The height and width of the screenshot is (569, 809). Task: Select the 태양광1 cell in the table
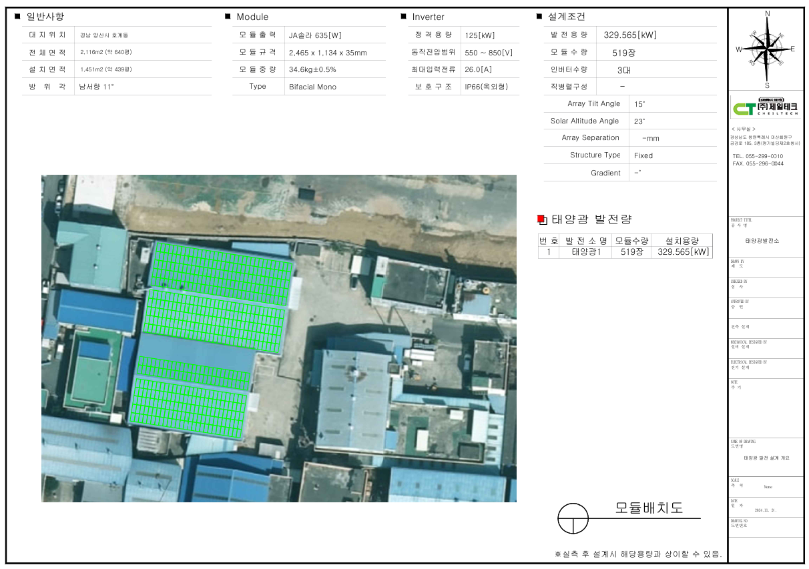click(585, 252)
